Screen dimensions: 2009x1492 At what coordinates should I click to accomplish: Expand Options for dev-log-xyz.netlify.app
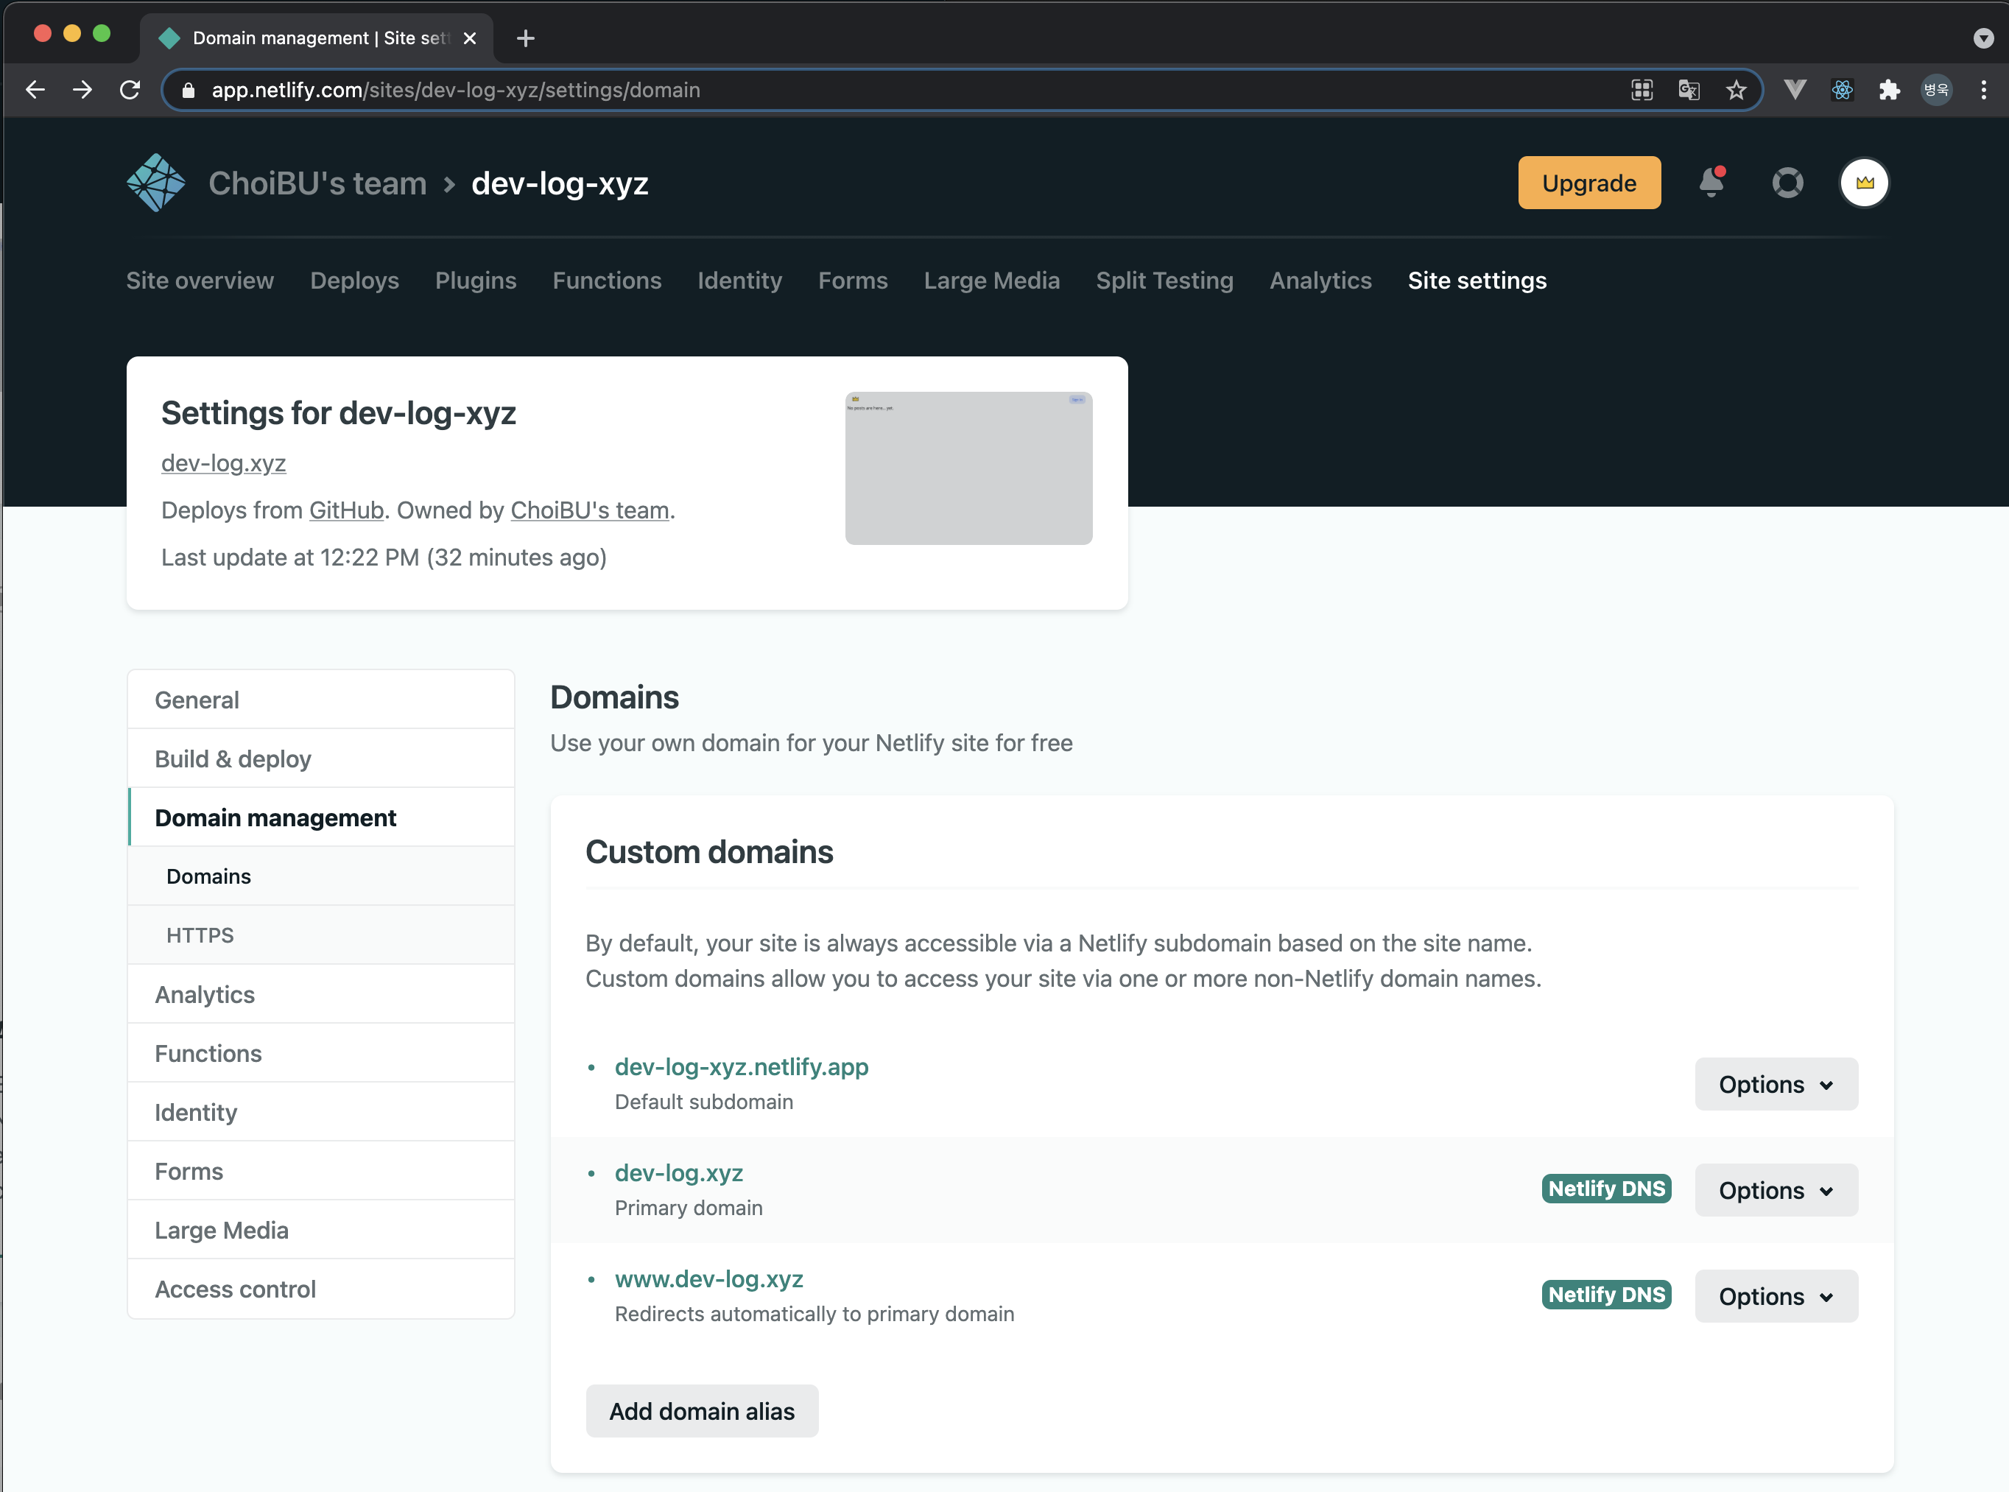pos(1775,1084)
